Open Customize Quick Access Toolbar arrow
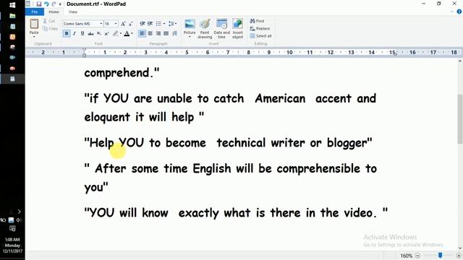Screen dimensions: 463x260 click(60, 4)
